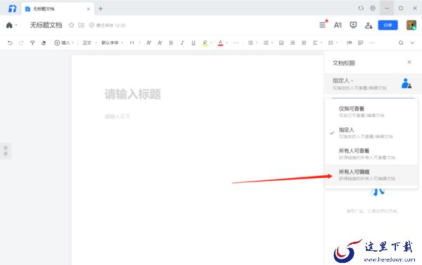This screenshot has height=265, width=422.
Task: Open the font size 11 dropdown
Action: (135, 43)
